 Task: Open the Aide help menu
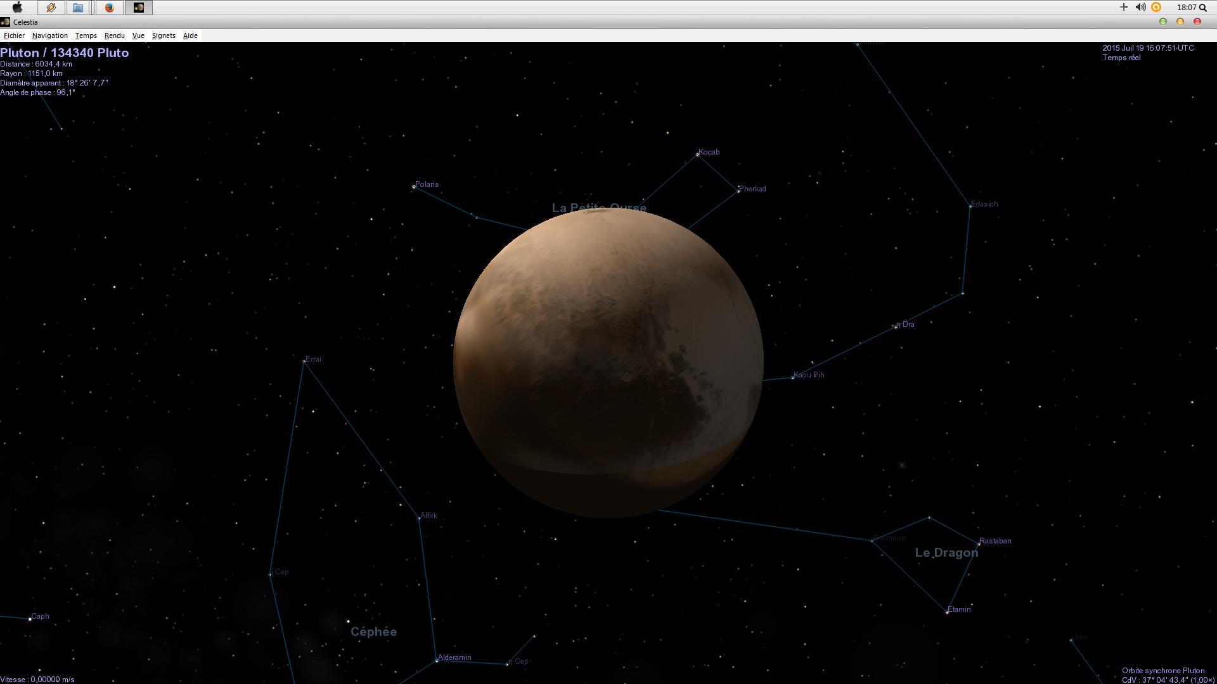pos(190,35)
